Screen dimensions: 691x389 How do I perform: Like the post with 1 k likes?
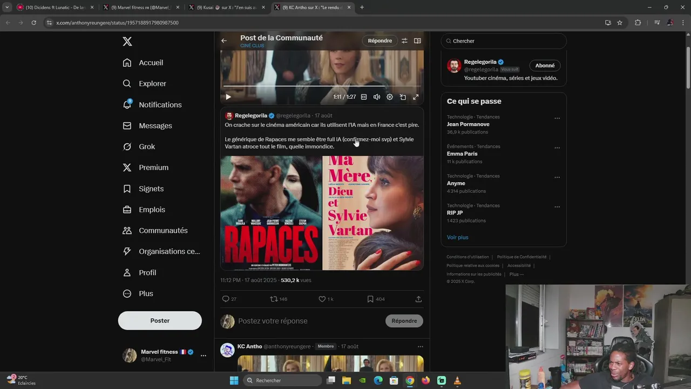[x=326, y=299]
